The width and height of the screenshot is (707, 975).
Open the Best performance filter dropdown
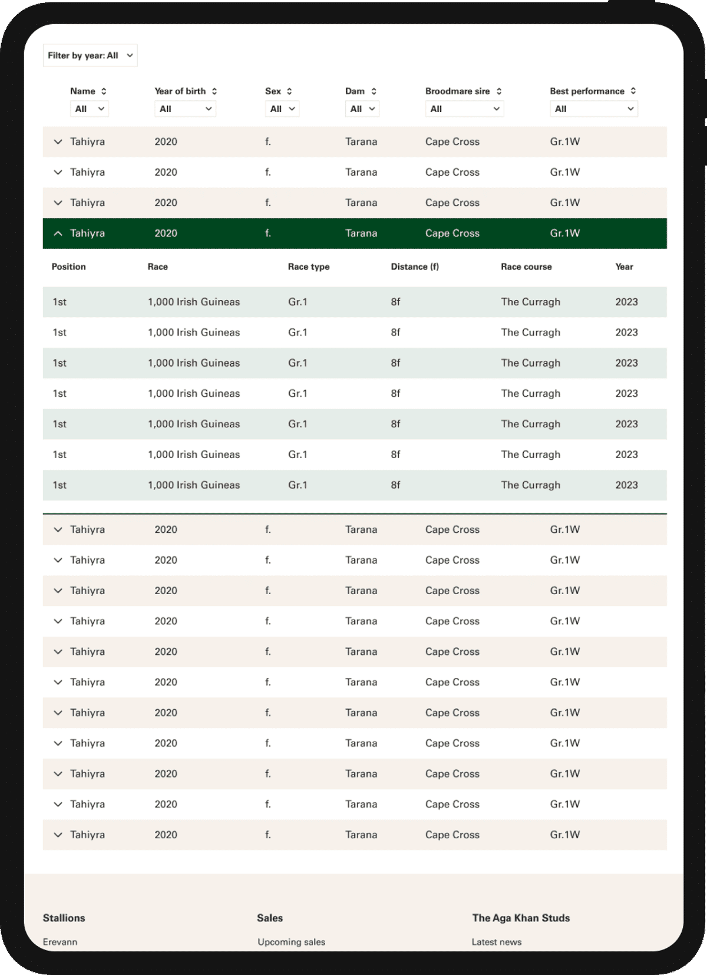[593, 109]
